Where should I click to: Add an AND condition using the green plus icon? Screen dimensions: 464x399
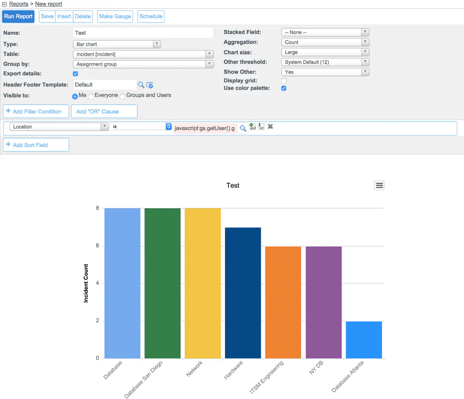252,126
